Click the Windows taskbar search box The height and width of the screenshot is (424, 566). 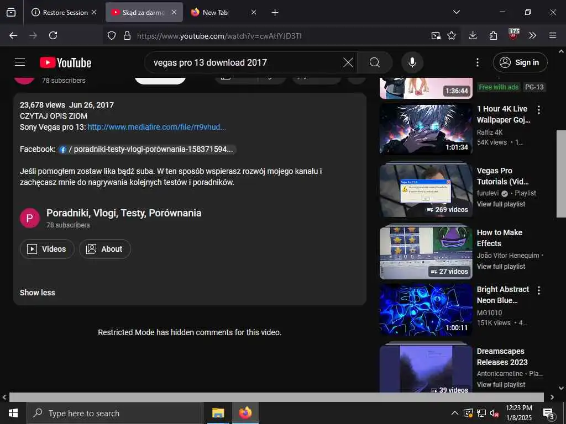(x=115, y=413)
